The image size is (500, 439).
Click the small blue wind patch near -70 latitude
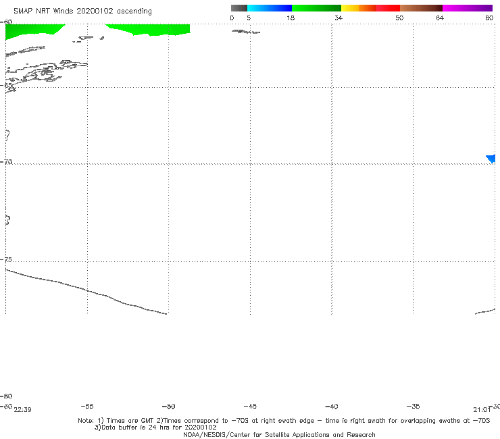tap(491, 159)
